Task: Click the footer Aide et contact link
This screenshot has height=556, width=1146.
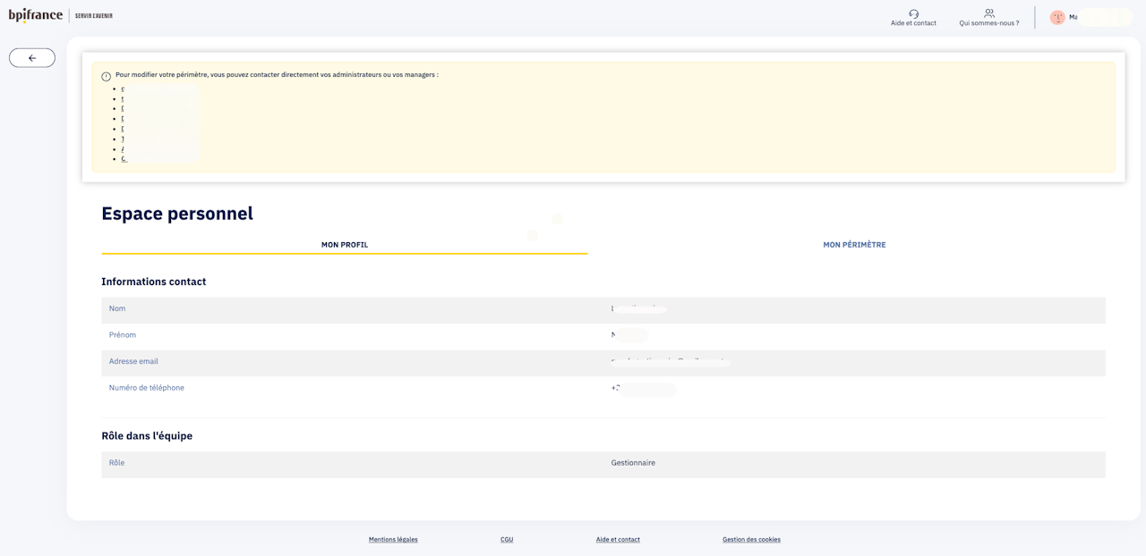Action: pos(618,540)
